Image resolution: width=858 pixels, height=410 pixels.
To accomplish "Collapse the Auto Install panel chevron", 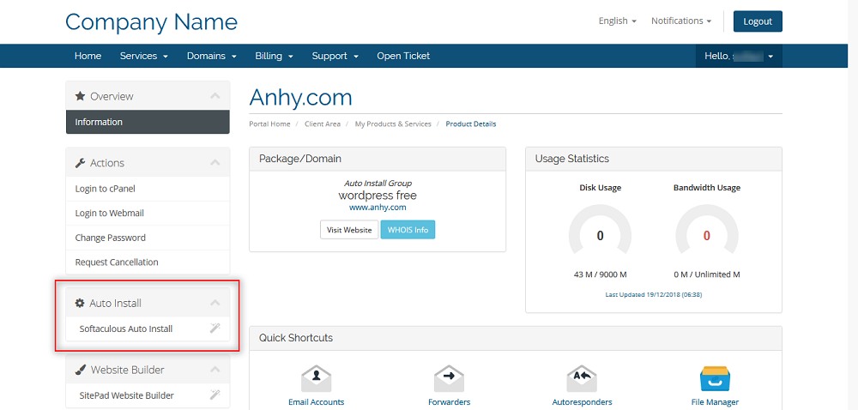I will tap(215, 303).
